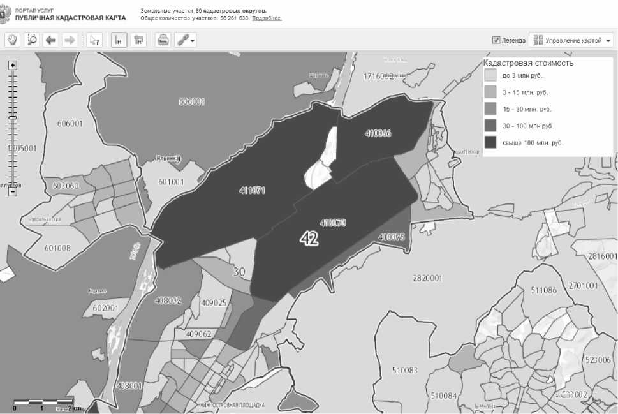Select district 2820001 on the map
Viewport: 618px width, 414px height.
tap(427, 278)
